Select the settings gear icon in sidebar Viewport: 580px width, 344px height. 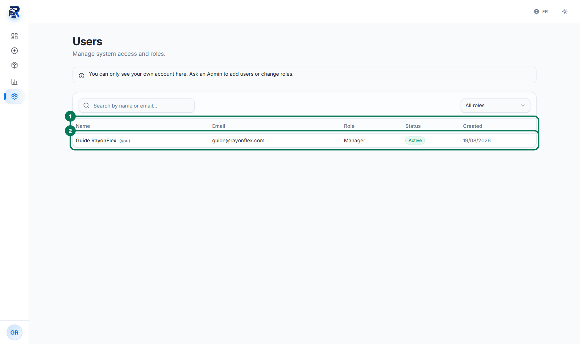[x=14, y=96]
